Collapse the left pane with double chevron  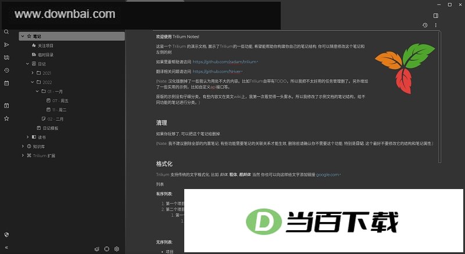[x=6, y=248]
